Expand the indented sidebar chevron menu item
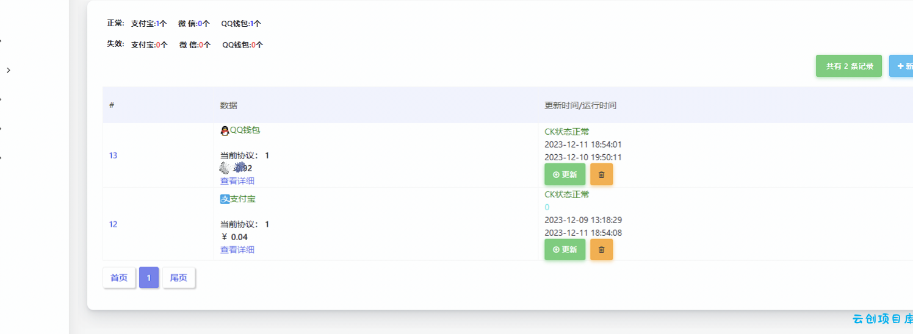The height and width of the screenshot is (334, 913). pos(9,70)
